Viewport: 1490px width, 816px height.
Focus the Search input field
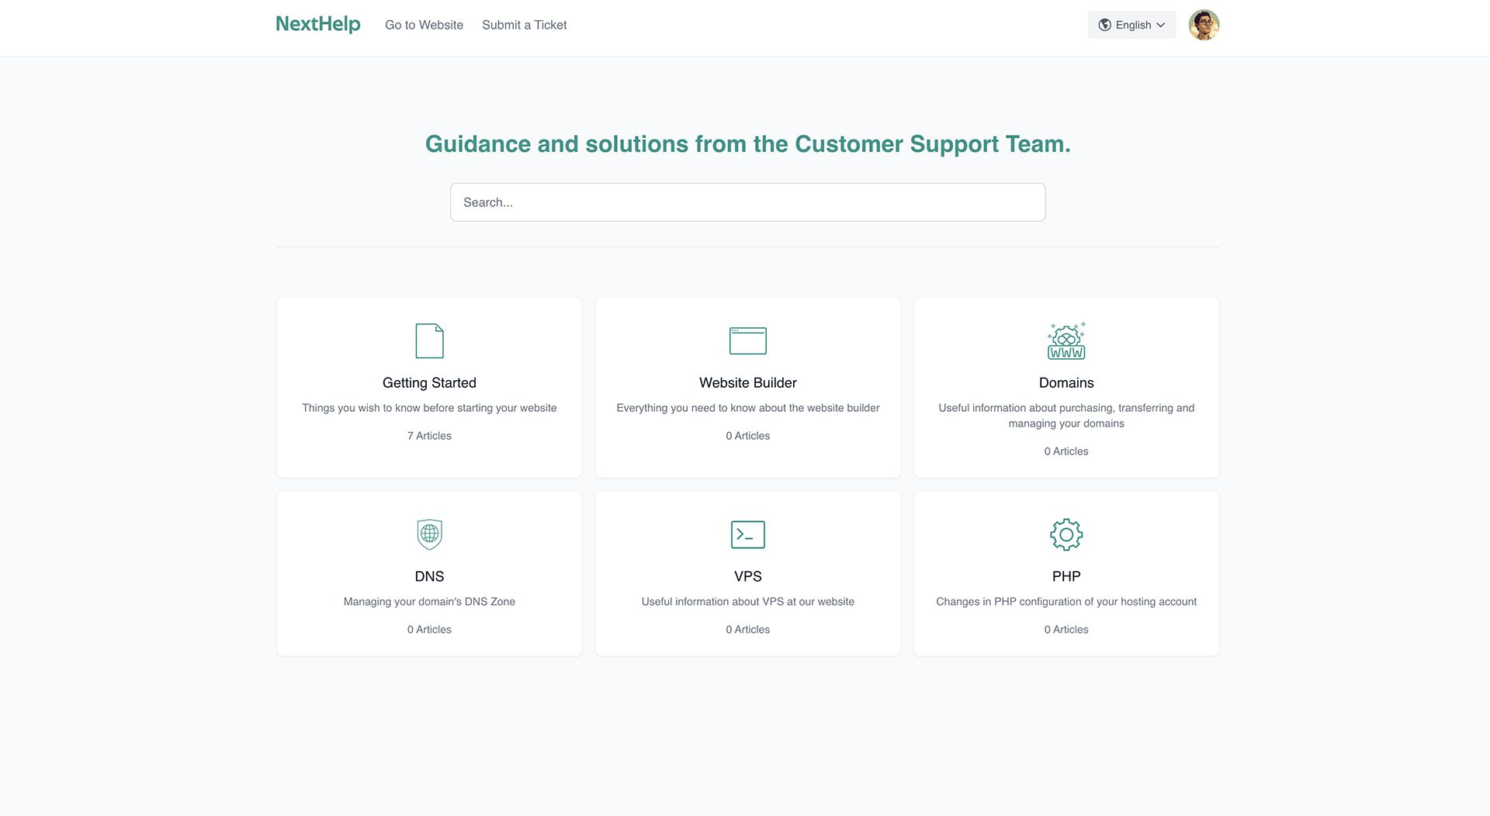click(x=747, y=202)
